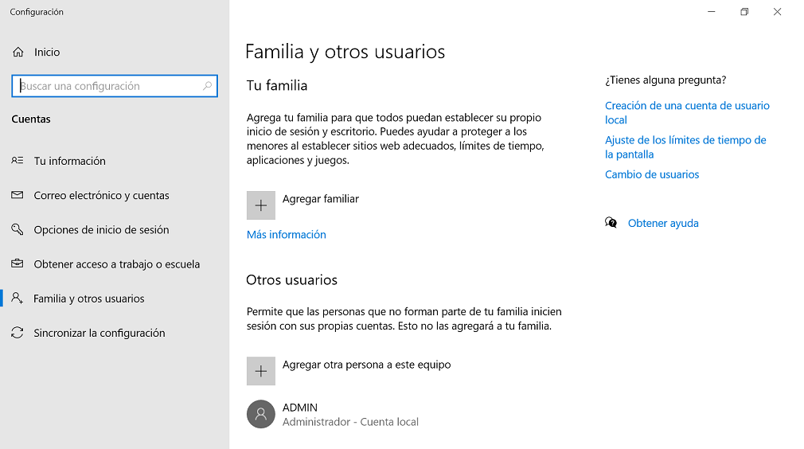Click the briefcase icon for trabajo o escuela
804x449 pixels.
point(18,264)
